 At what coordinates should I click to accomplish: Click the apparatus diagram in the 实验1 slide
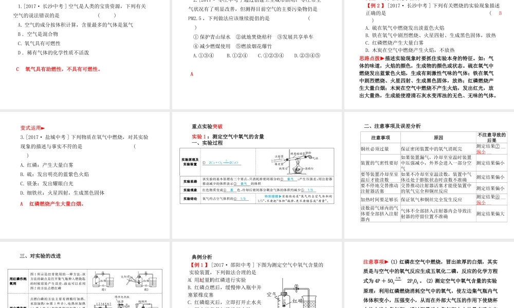(x=295, y=162)
